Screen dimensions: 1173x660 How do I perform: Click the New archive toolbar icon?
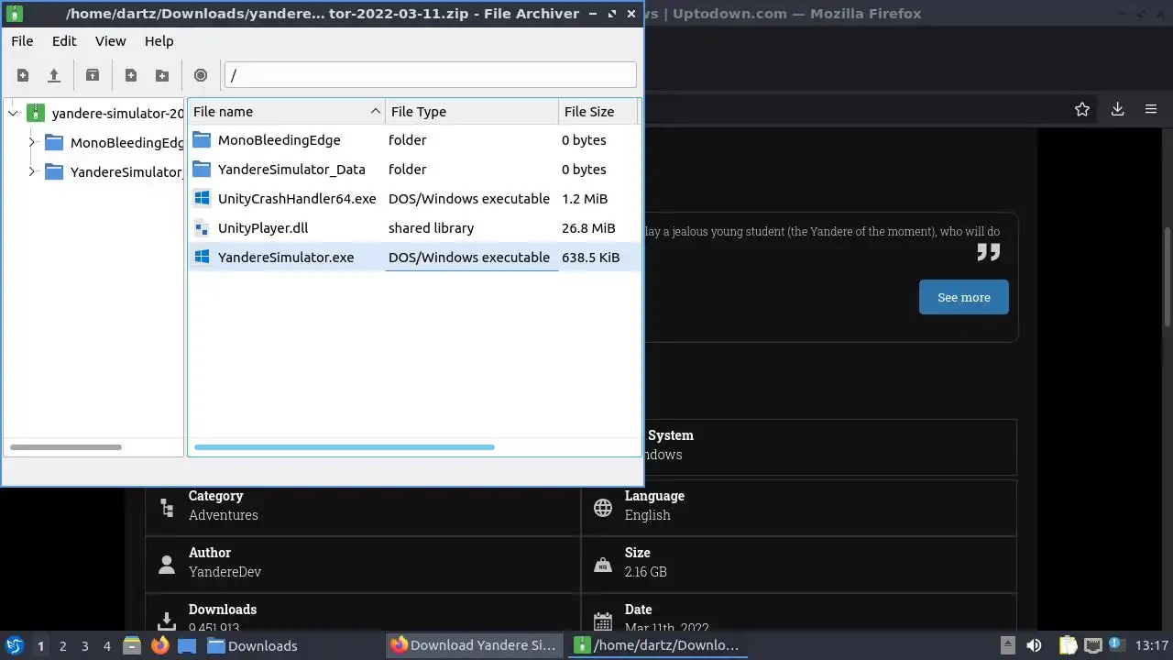[x=23, y=75]
